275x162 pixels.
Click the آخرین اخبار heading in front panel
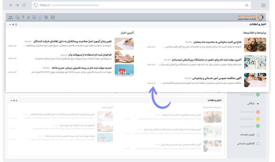pyautogui.click(x=127, y=33)
